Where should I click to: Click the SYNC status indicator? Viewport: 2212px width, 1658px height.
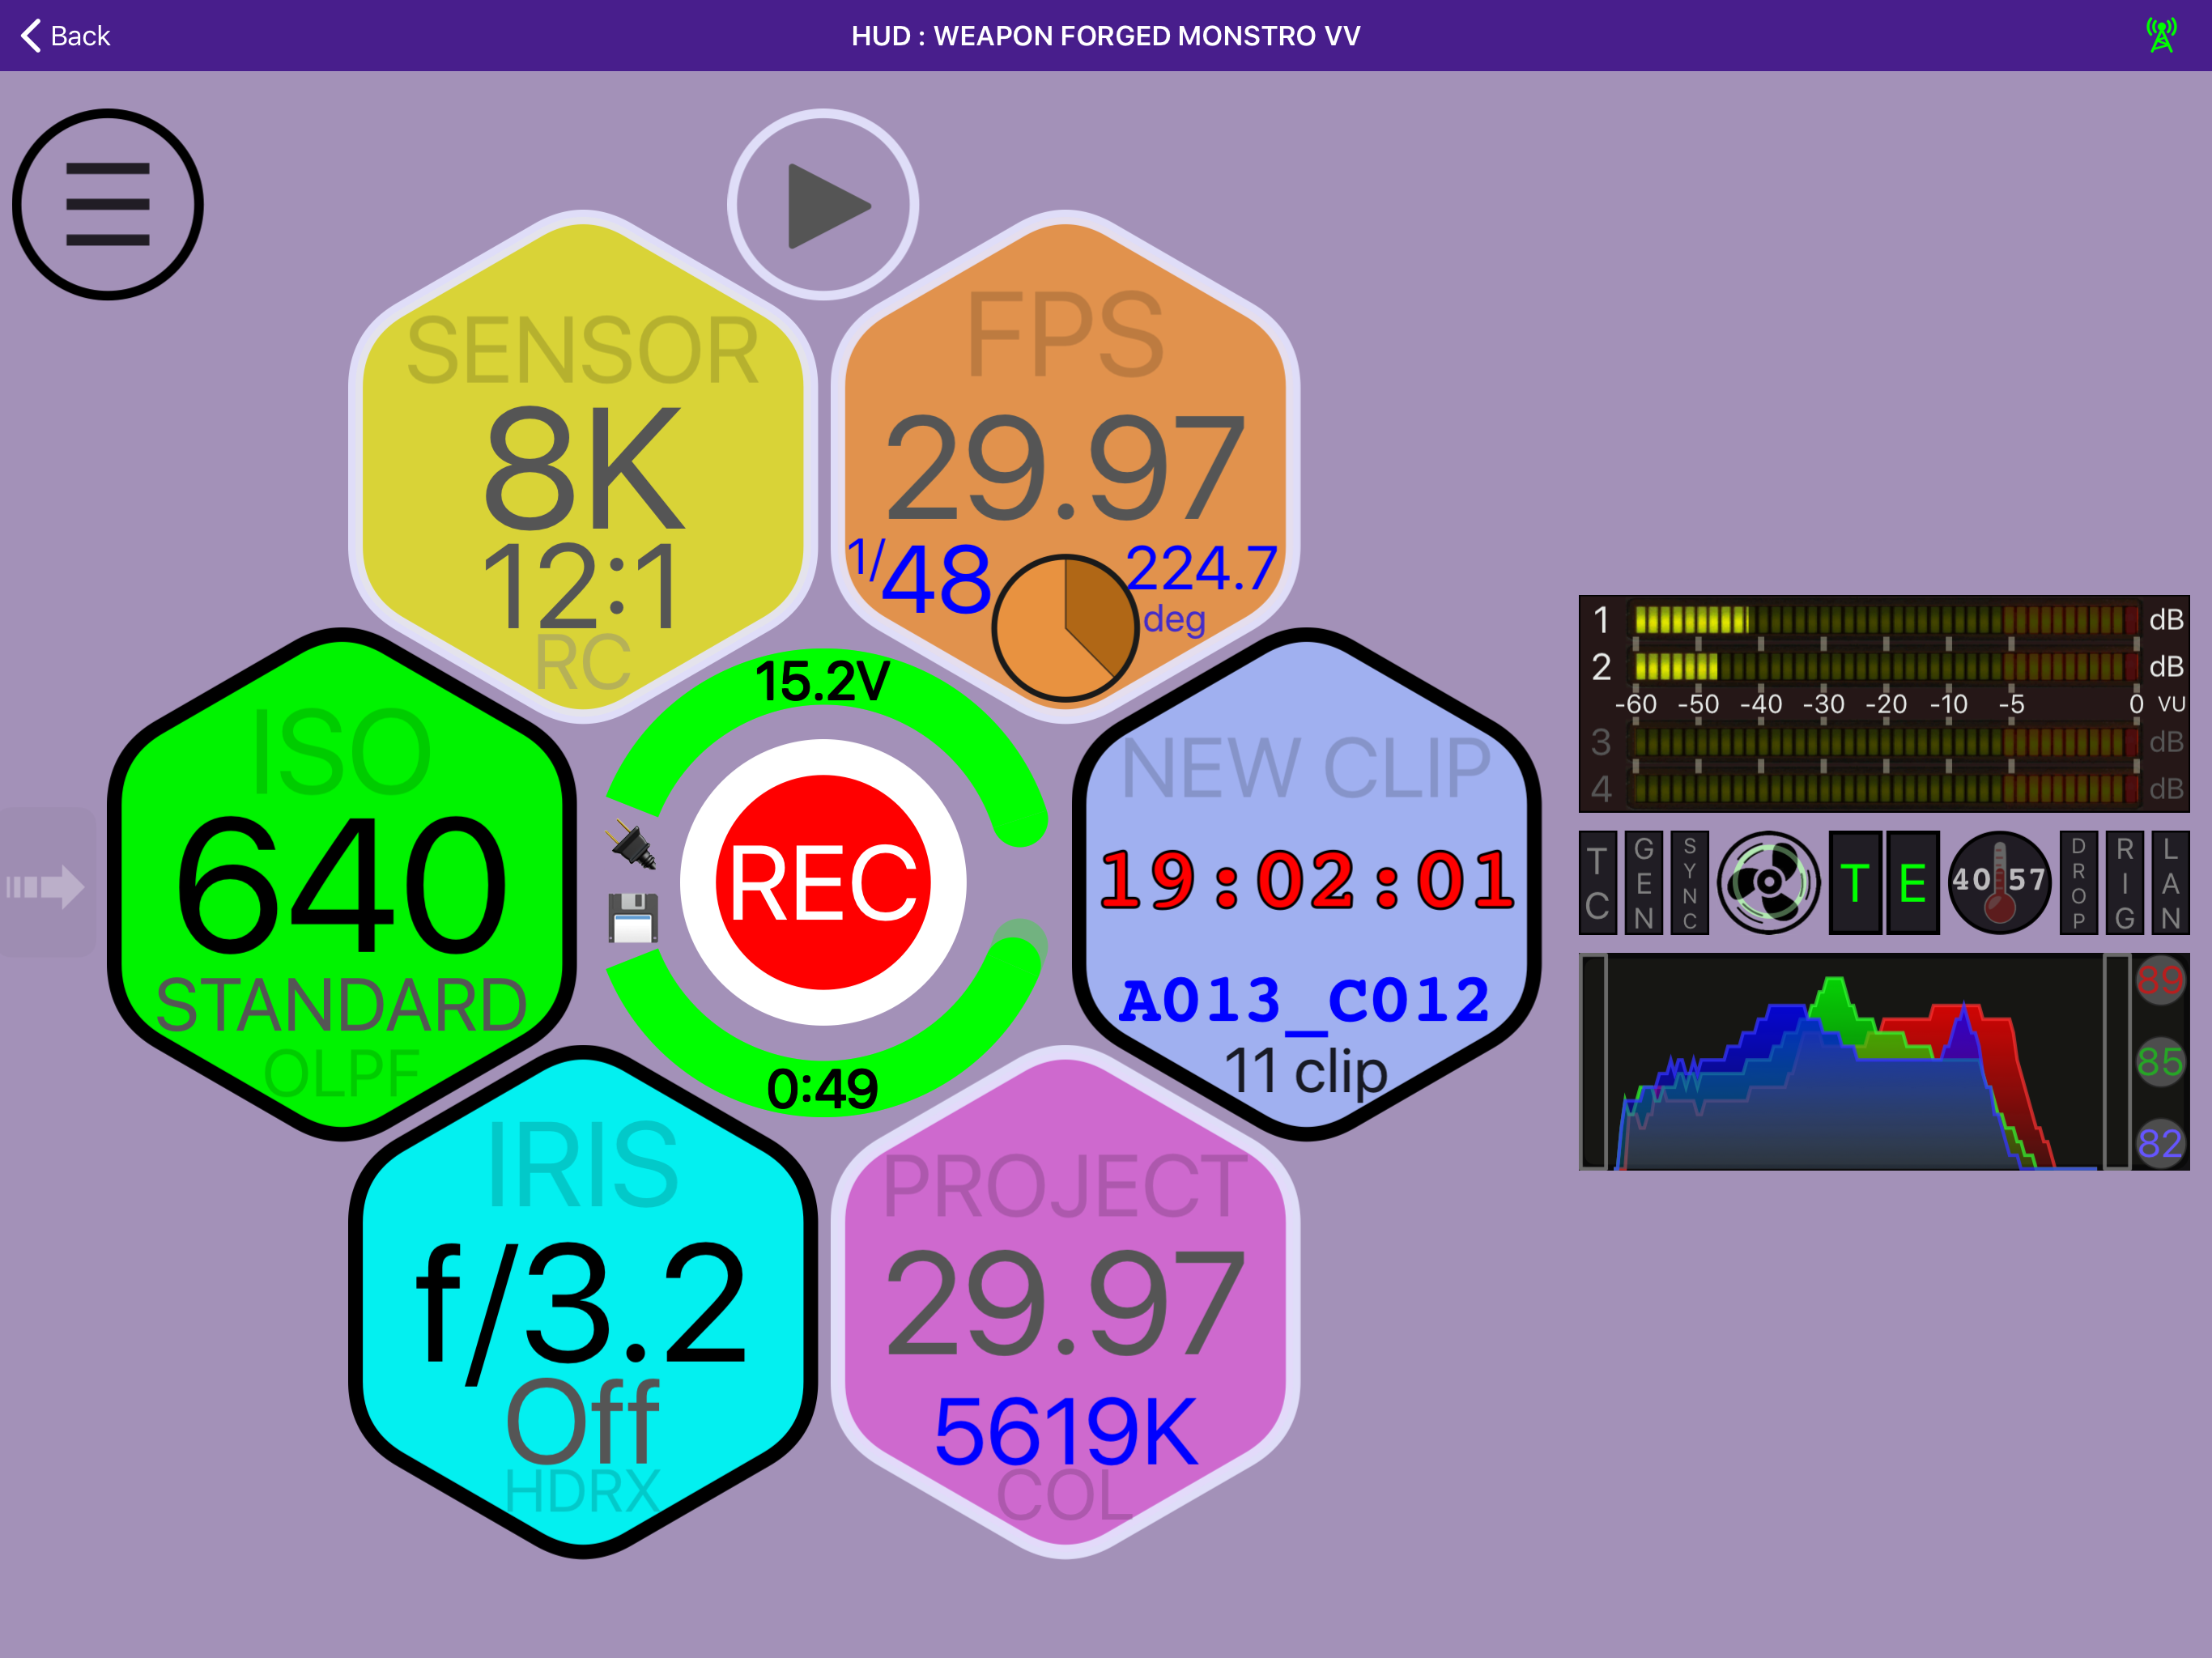1691,882
